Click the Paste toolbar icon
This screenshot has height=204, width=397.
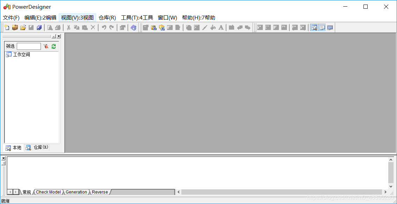85,28
